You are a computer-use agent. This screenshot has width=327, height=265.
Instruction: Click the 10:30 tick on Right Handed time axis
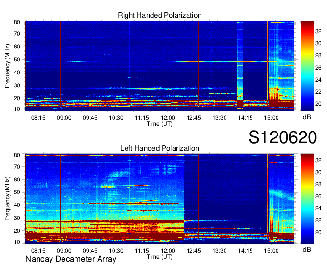pos(116,118)
